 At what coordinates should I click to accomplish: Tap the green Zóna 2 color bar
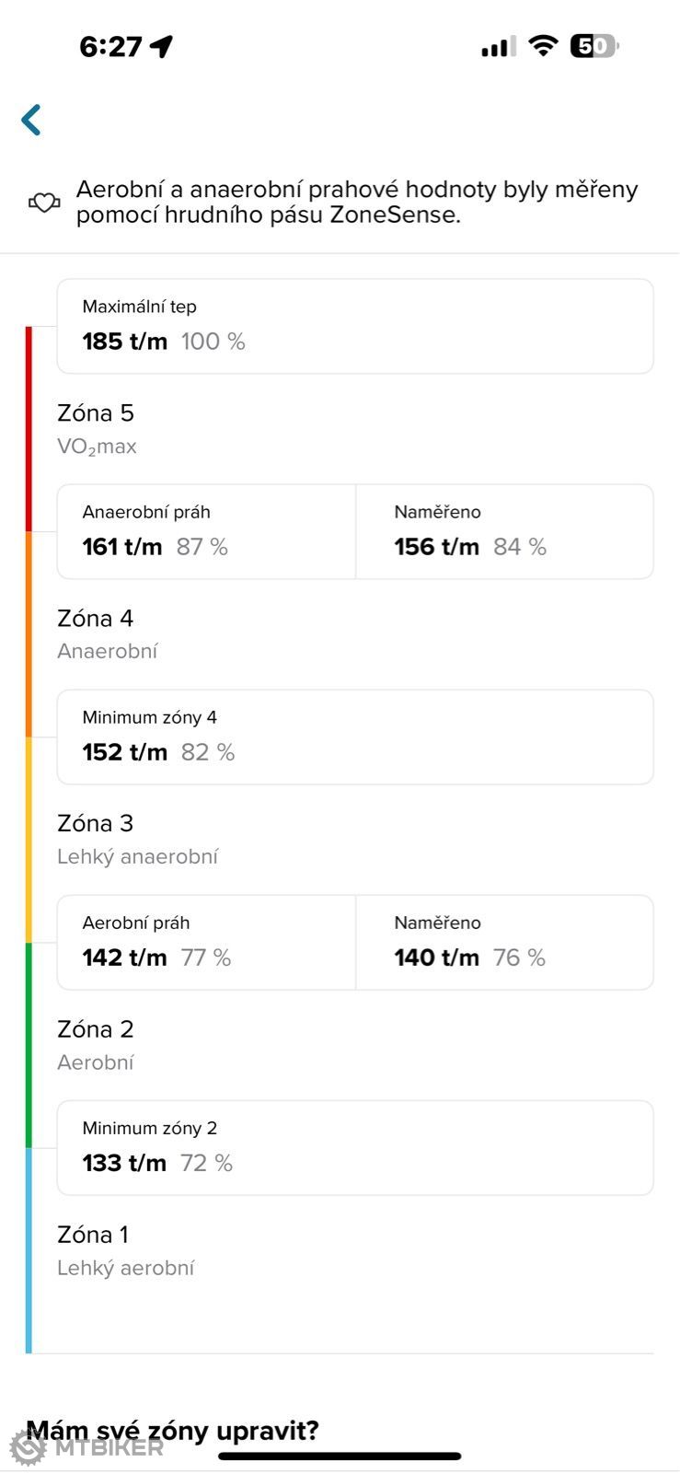(x=29, y=1046)
